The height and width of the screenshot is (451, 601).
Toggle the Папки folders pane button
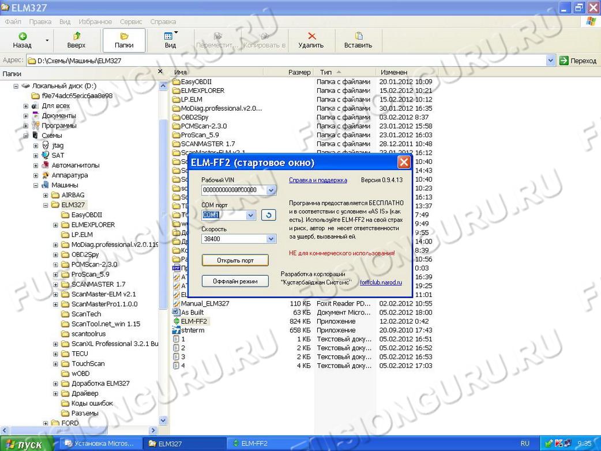(x=124, y=40)
